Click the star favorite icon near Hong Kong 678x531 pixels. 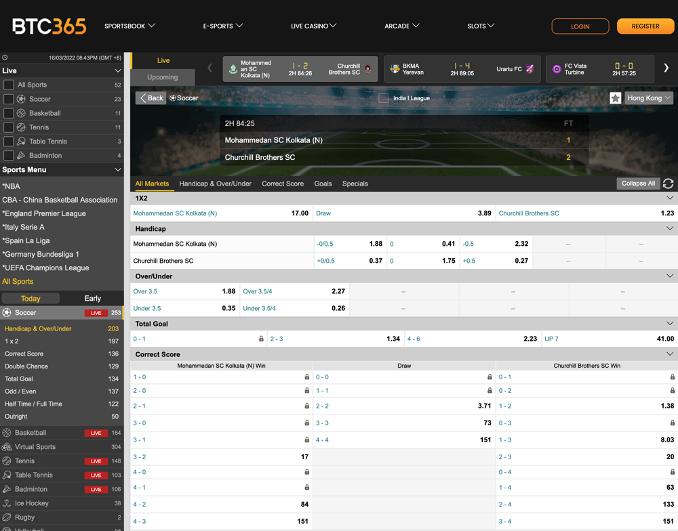pyautogui.click(x=616, y=98)
